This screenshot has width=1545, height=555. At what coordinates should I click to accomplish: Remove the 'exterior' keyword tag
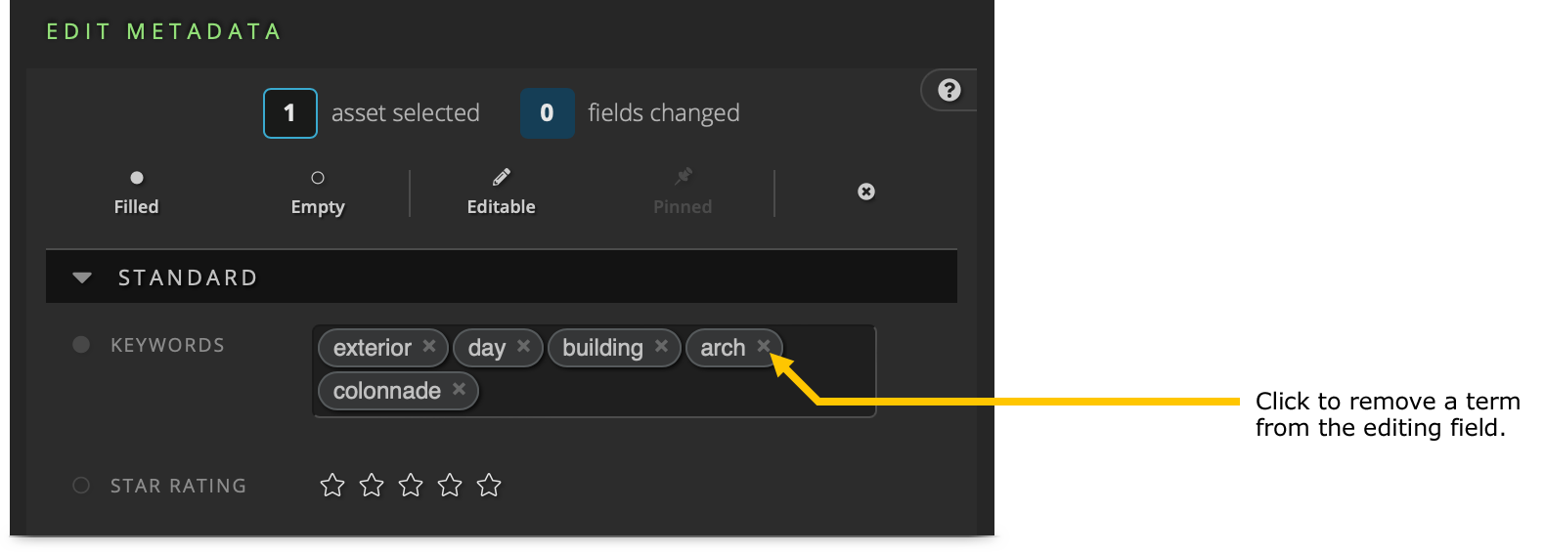429,346
